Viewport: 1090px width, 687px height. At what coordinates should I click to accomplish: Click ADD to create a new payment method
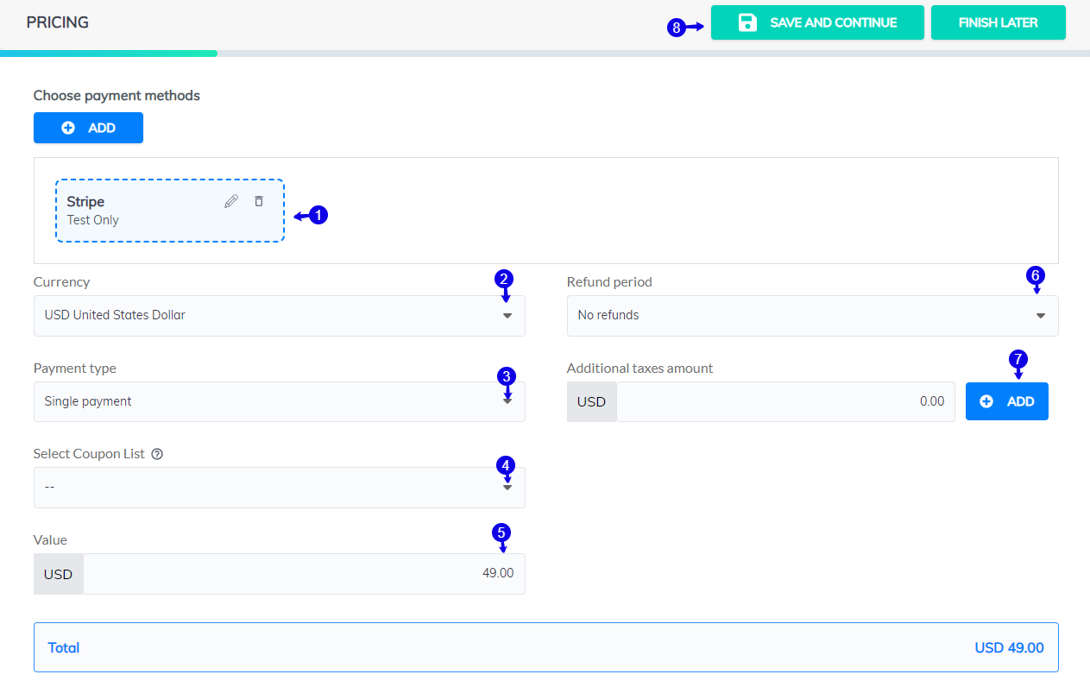(88, 127)
